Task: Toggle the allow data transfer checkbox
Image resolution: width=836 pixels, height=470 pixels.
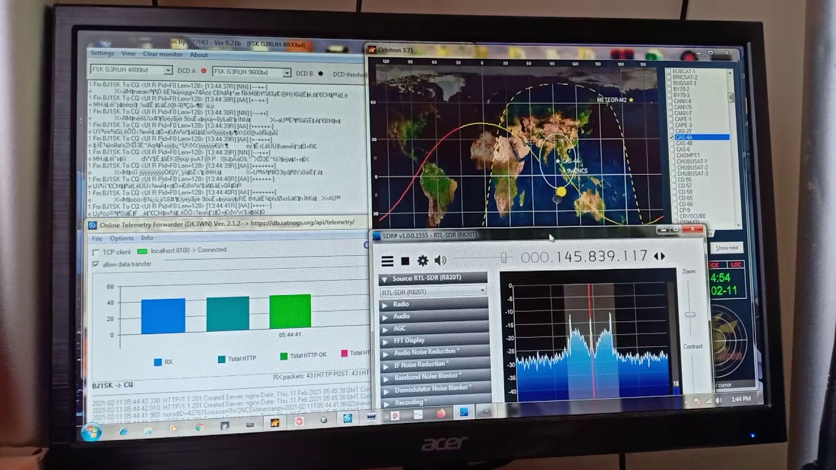Action: [x=96, y=264]
